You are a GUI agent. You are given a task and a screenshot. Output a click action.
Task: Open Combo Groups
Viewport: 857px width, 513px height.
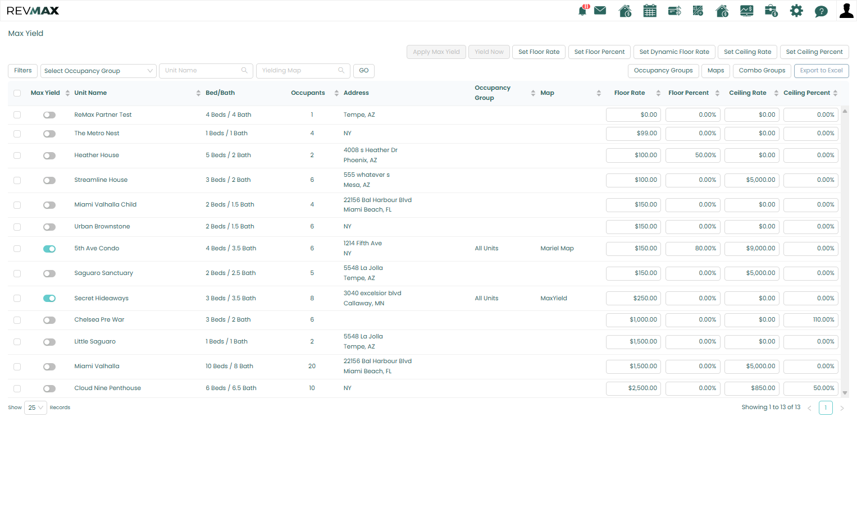click(x=762, y=71)
